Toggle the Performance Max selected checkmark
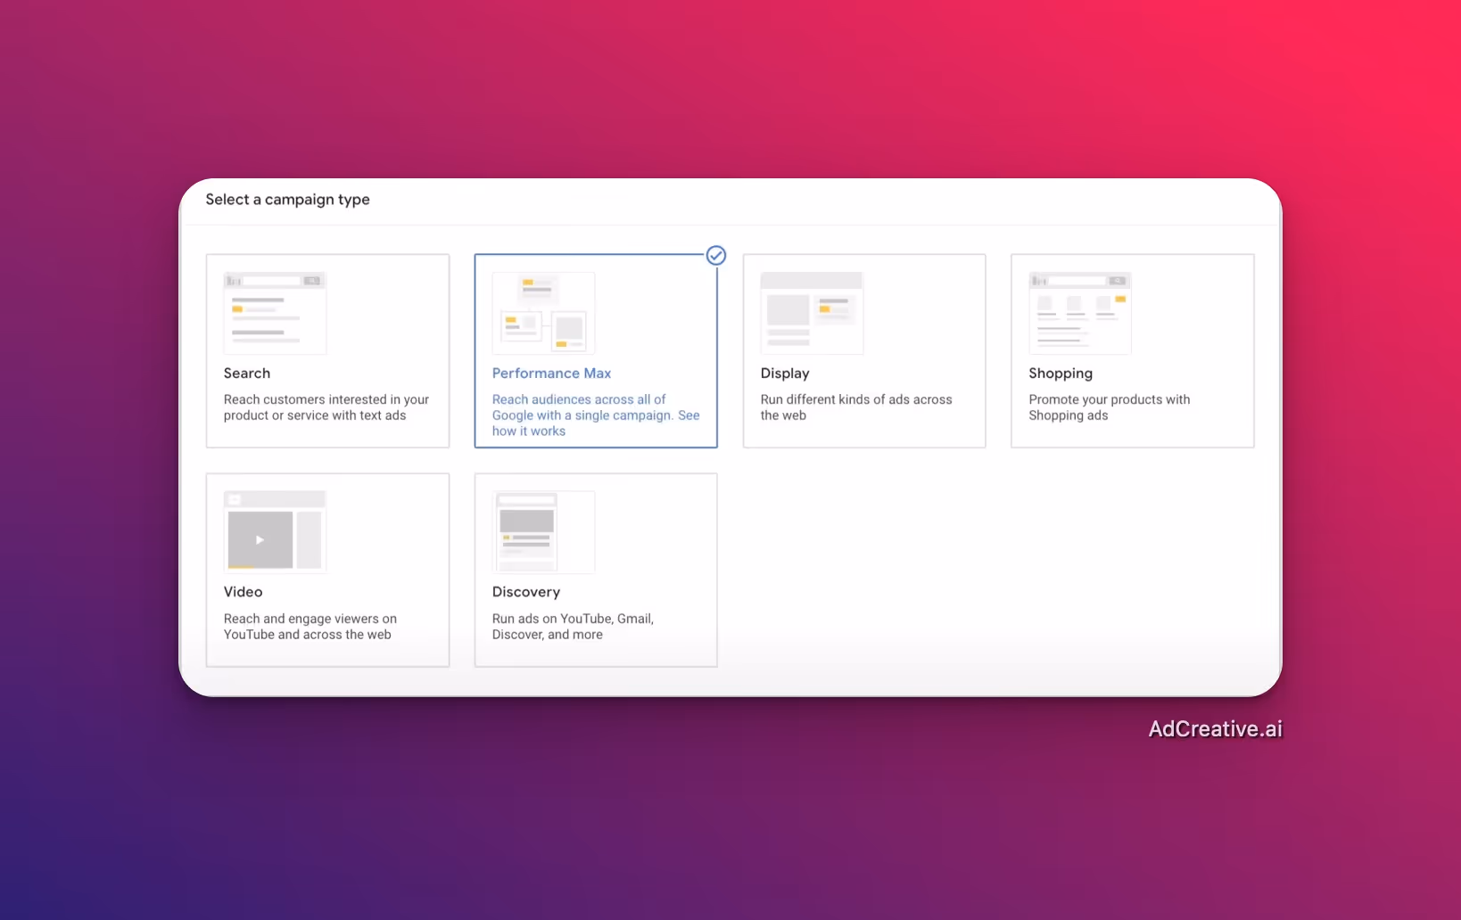Viewport: 1461px width, 920px height. (716, 256)
